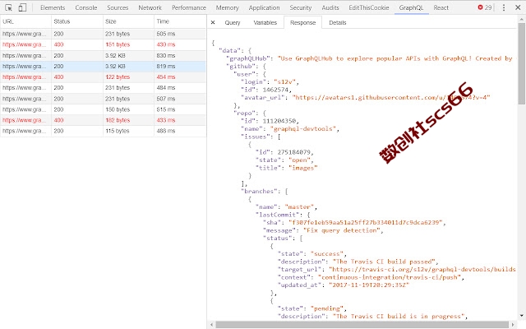Image resolution: width=526 pixels, height=329 pixels.
Task: Select the failed request of 182 bytes
Action: pyautogui.click(x=103, y=120)
